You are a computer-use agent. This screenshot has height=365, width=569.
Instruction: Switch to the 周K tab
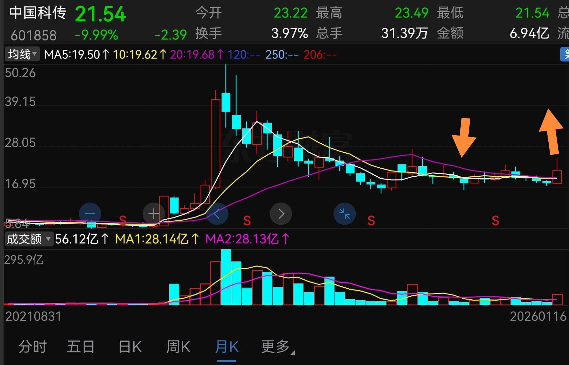pos(178,347)
